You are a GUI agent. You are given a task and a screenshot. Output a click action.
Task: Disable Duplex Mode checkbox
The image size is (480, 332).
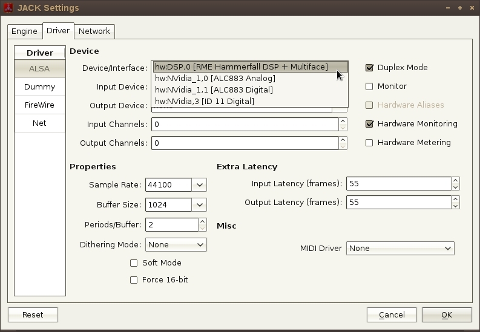click(369, 68)
